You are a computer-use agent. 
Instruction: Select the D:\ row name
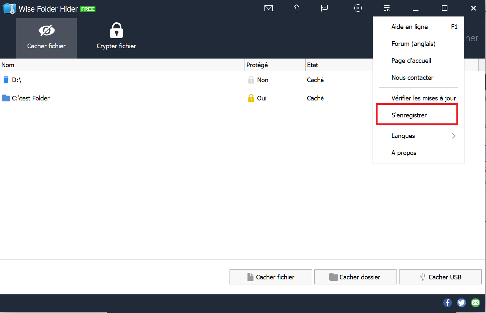tap(17, 80)
